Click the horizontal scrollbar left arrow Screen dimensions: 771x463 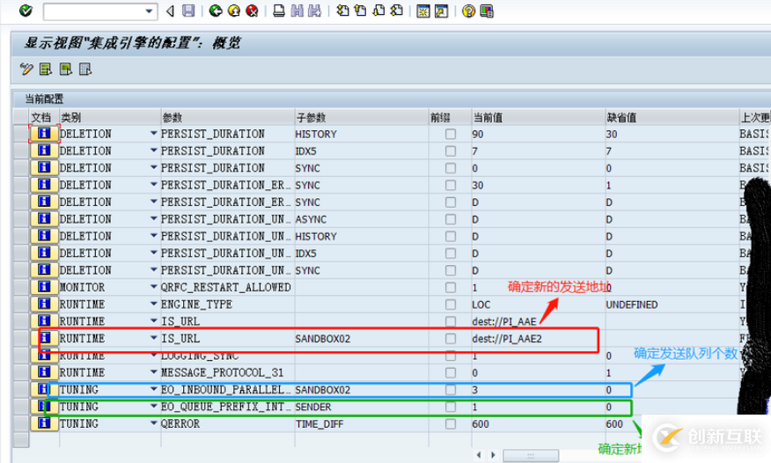click(x=479, y=455)
